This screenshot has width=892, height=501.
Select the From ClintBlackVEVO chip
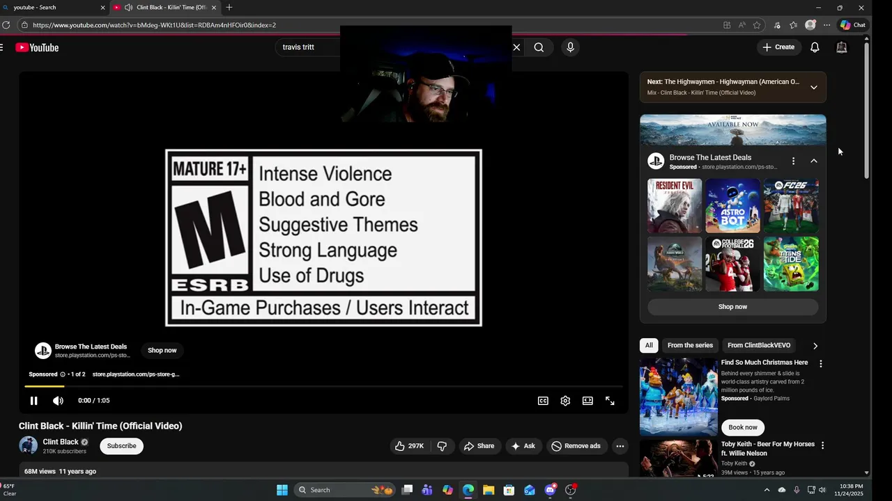pyautogui.click(x=759, y=345)
